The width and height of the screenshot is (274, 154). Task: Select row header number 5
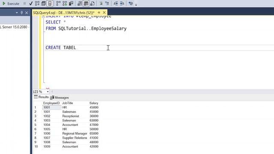[35, 125]
